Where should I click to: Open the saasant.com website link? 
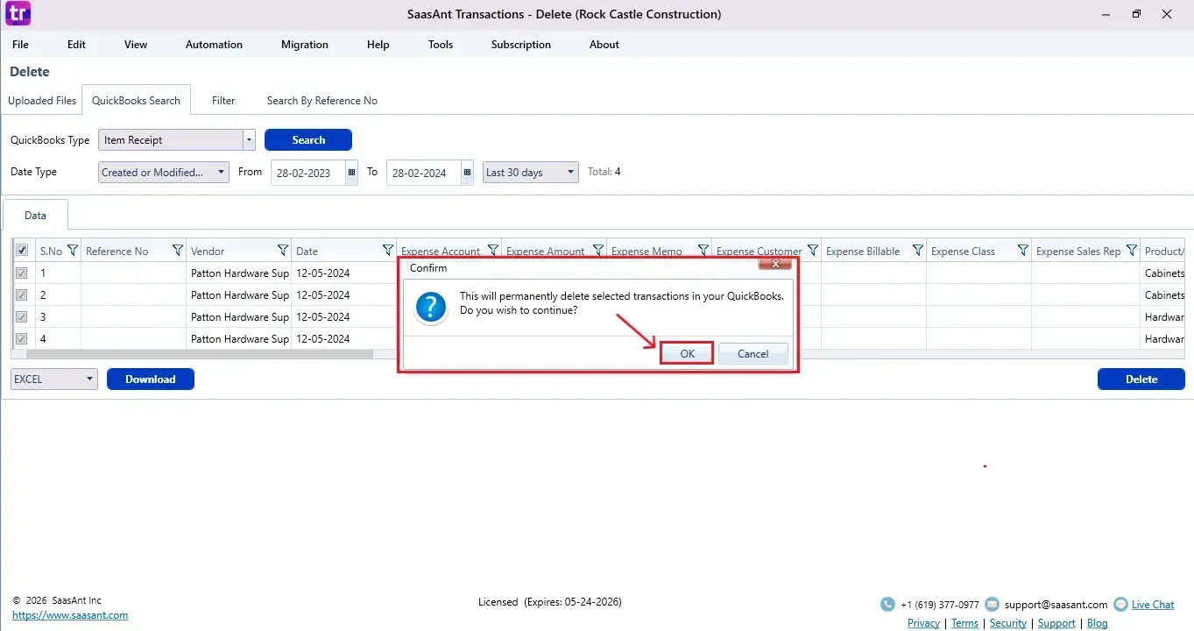point(70,615)
